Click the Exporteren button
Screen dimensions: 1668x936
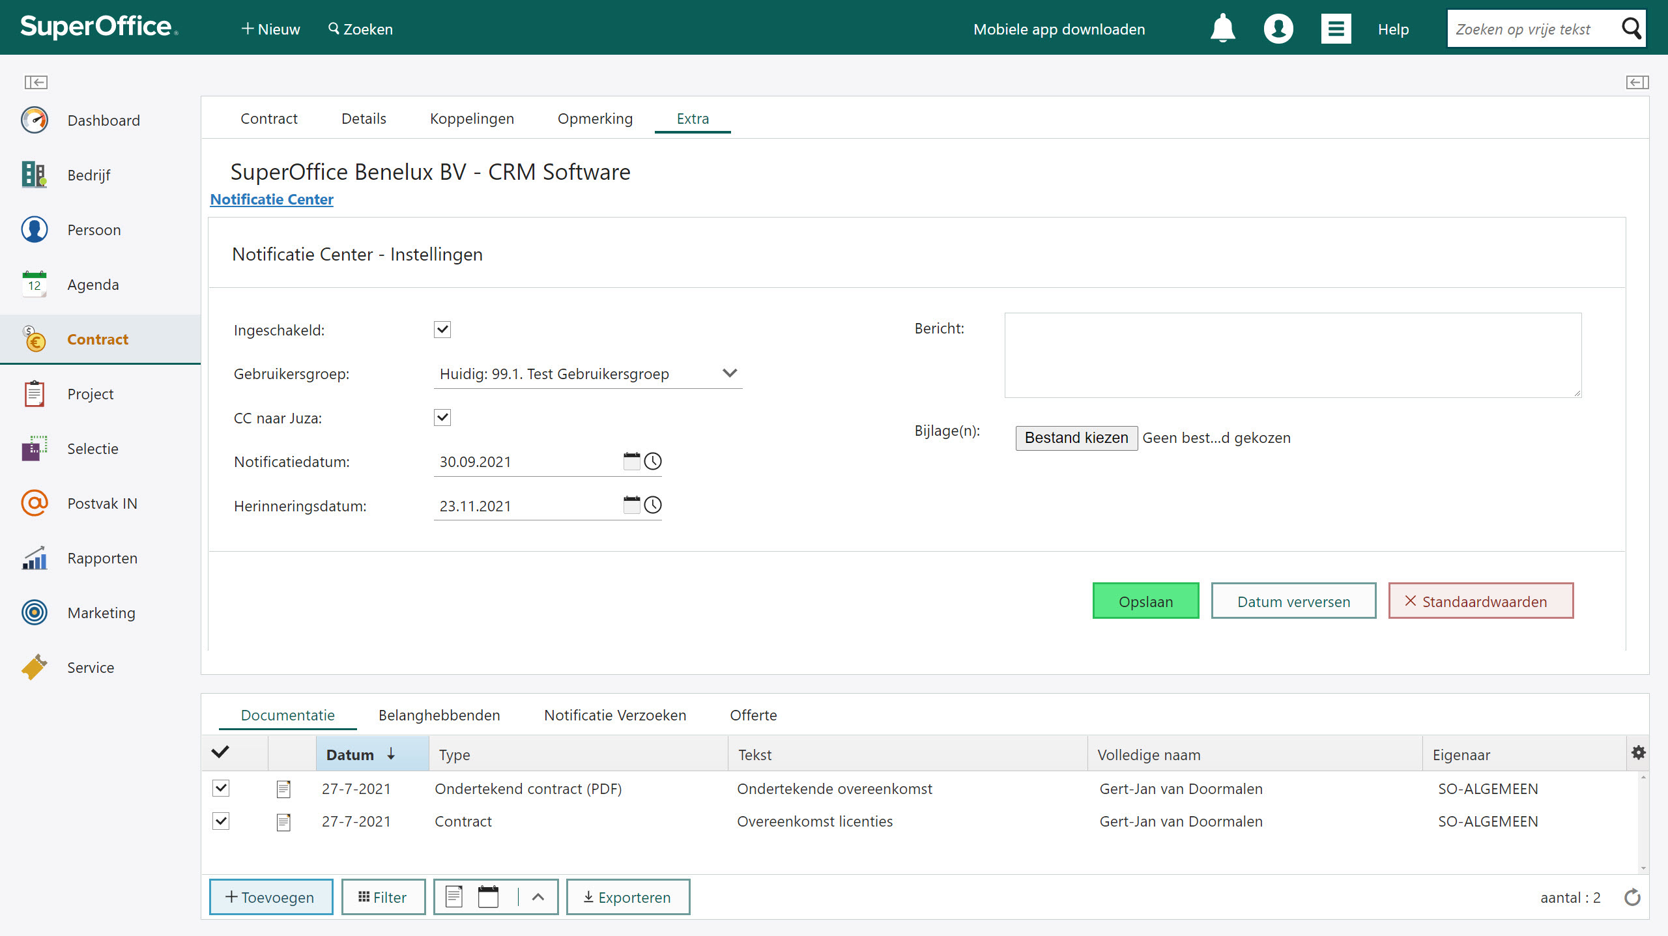tap(627, 897)
